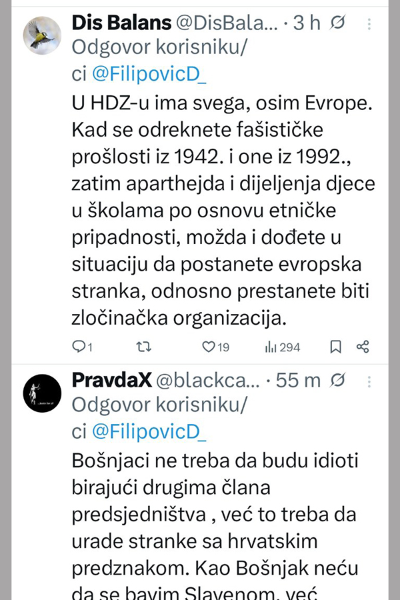This screenshot has height=600, width=400.
Task: Repost the Dis Balans tweet
Action: tap(143, 347)
